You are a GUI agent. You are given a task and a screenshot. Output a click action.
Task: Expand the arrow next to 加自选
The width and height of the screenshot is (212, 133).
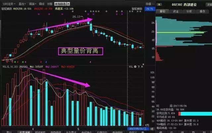coord(69,4)
